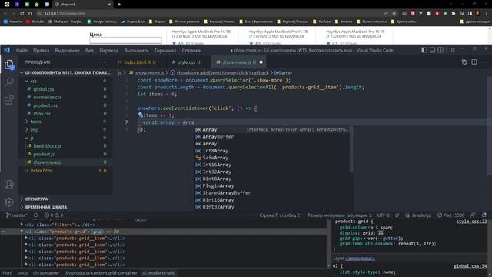Open the Search view in VS Code

coord(9,82)
